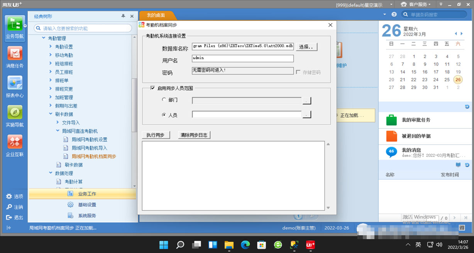Go to previous month in calendar
This screenshot has height=253, width=474.
(456, 34)
